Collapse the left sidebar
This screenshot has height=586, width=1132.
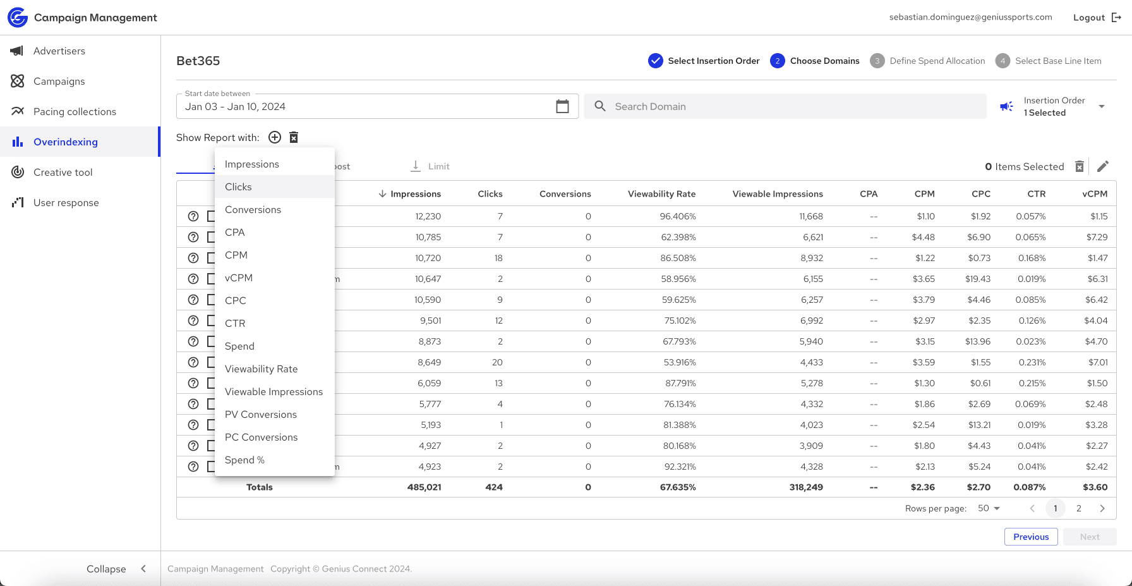[116, 569]
